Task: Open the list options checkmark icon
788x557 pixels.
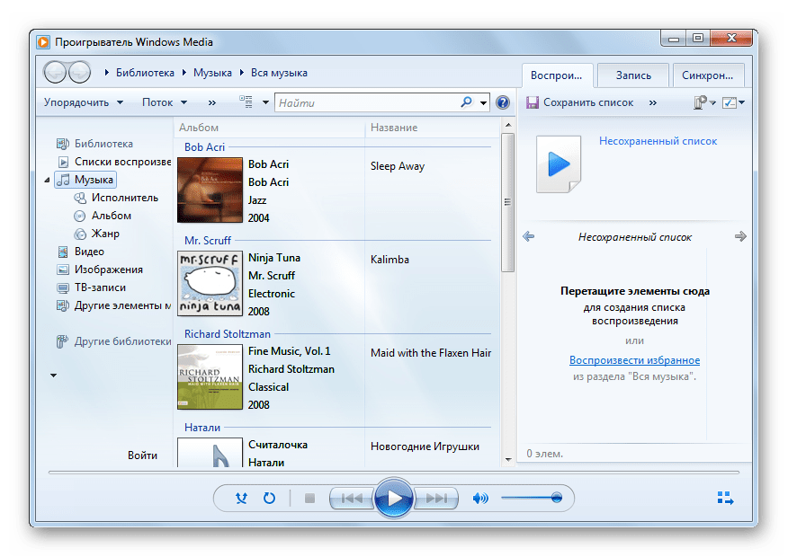Action: pos(730,102)
